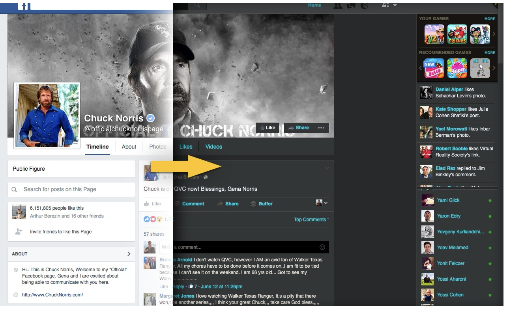Image resolution: width=509 pixels, height=313 pixels.
Task: Open chat with Yonit Felczer
Action: pyautogui.click(x=457, y=263)
